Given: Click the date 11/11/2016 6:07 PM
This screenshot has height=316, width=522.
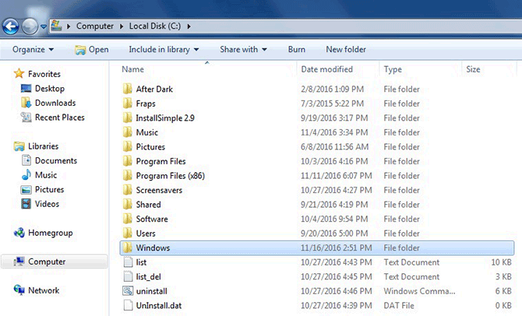Looking at the screenshot, I should coord(337,176).
